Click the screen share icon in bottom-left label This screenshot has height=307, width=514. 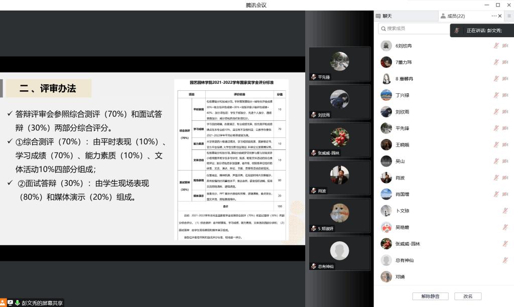[11, 303]
